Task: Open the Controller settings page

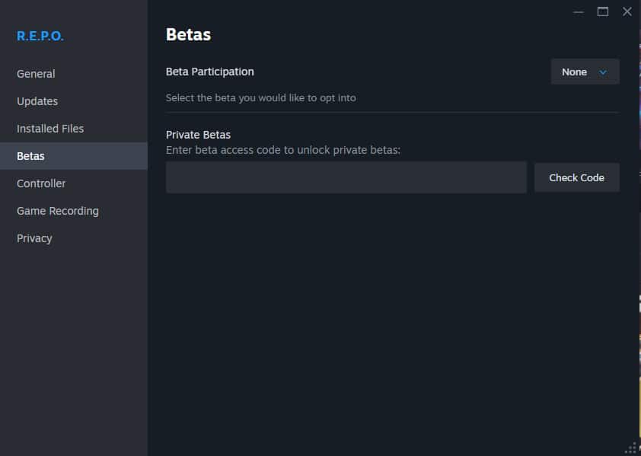Action: click(x=74, y=183)
